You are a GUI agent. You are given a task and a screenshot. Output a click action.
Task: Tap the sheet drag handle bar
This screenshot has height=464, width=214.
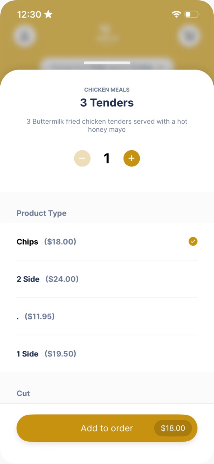click(107, 63)
